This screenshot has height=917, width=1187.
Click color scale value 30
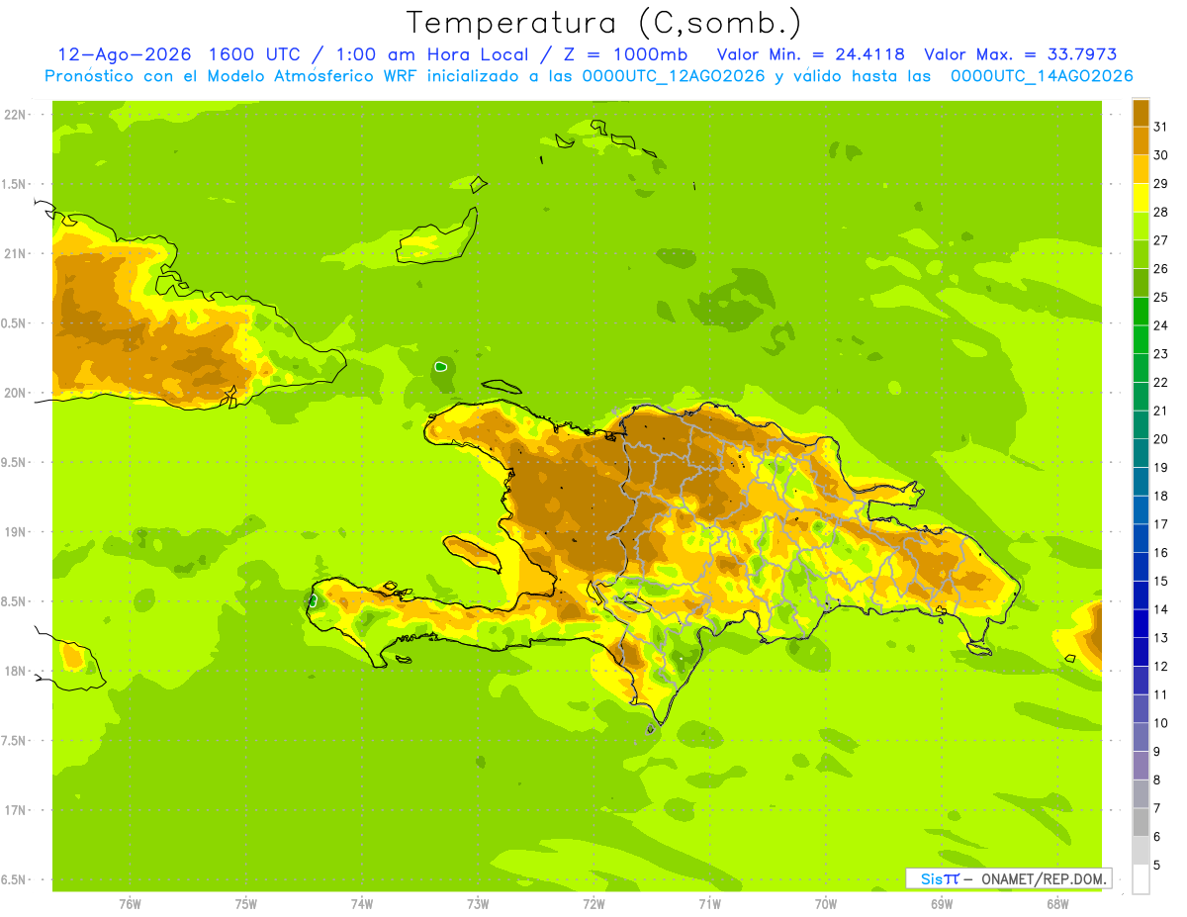click(x=1160, y=155)
